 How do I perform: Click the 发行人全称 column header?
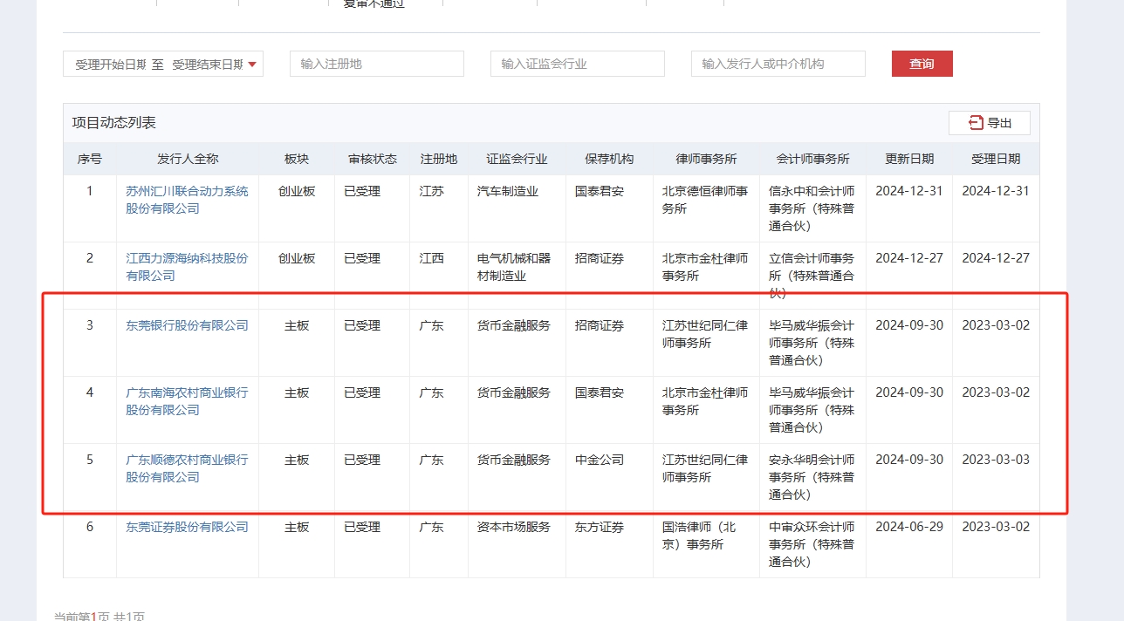pyautogui.click(x=188, y=159)
